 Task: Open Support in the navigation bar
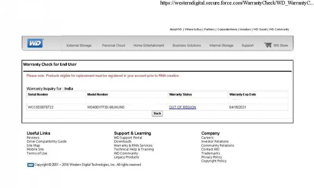[247, 46]
